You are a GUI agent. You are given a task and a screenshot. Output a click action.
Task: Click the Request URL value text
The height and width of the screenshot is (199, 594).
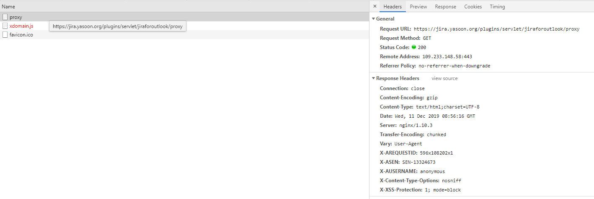point(496,29)
